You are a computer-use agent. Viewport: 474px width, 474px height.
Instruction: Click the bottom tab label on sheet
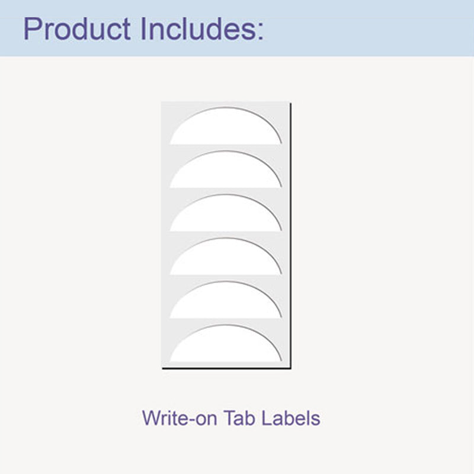click(226, 345)
